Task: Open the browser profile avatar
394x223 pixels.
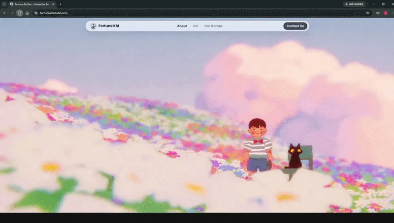Action: (x=386, y=13)
